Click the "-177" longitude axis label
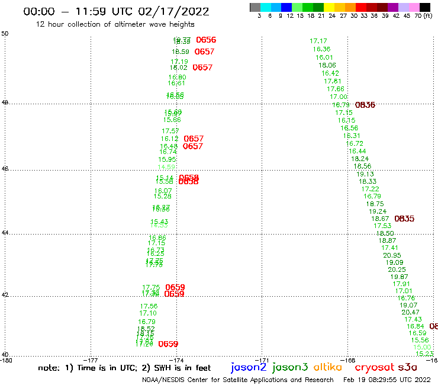The width and height of the screenshot is (438, 385). pyautogui.click(x=91, y=361)
